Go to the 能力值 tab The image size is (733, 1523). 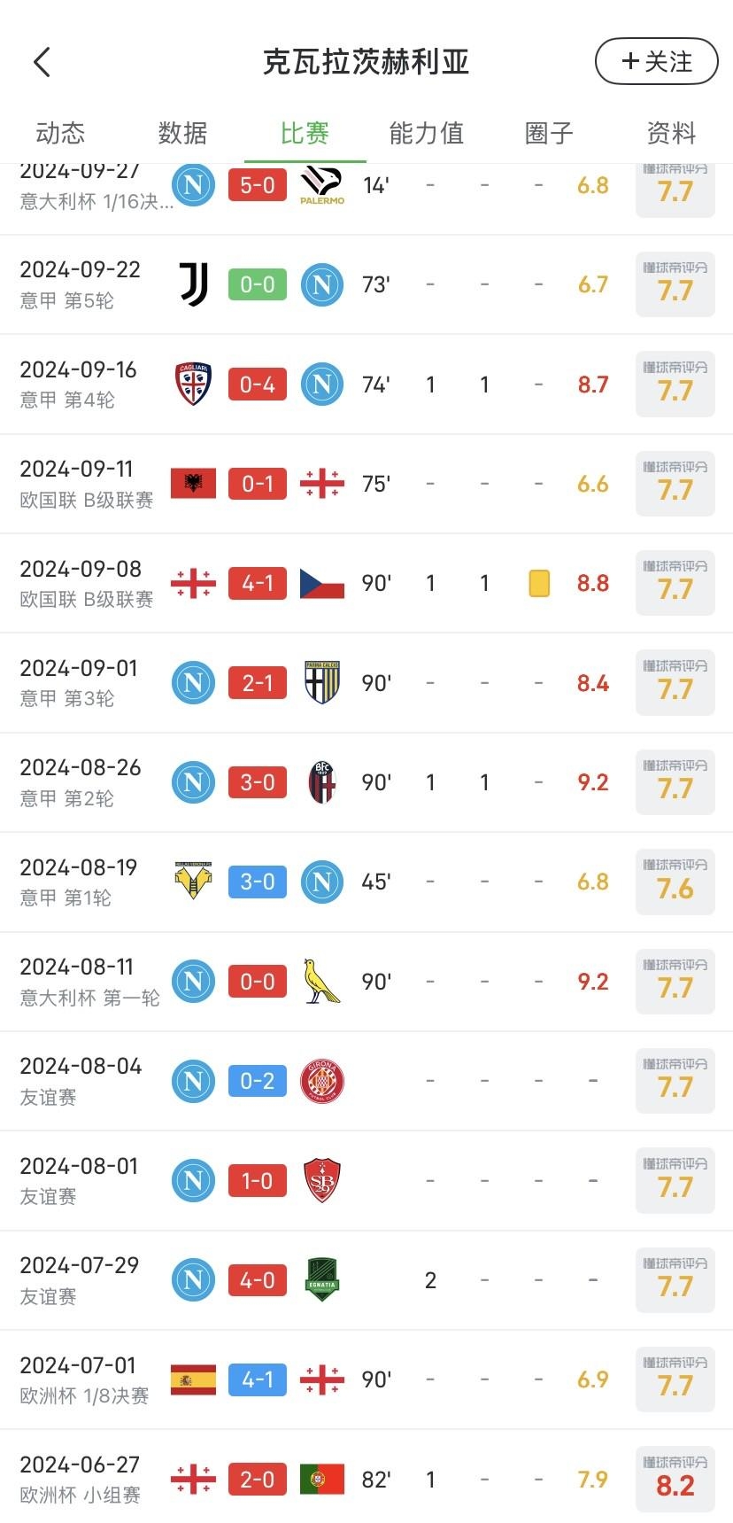point(426,133)
